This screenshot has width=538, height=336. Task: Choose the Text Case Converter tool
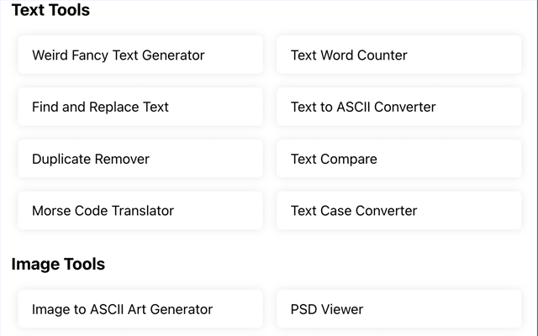pyautogui.click(x=354, y=211)
